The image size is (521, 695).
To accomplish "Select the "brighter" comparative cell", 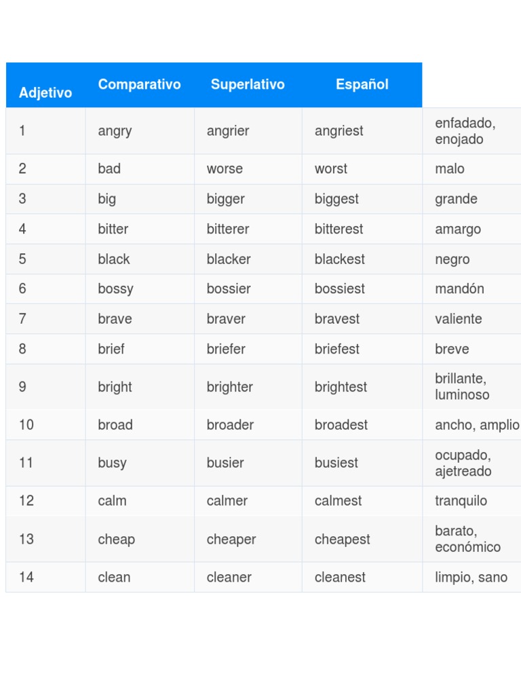I will click(229, 387).
